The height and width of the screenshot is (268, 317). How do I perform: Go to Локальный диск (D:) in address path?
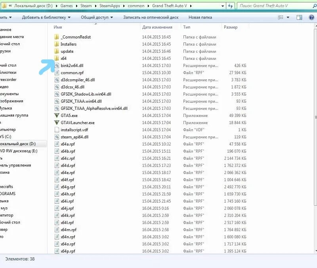tap(33, 6)
